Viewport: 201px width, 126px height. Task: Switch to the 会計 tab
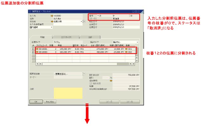tap(90, 37)
